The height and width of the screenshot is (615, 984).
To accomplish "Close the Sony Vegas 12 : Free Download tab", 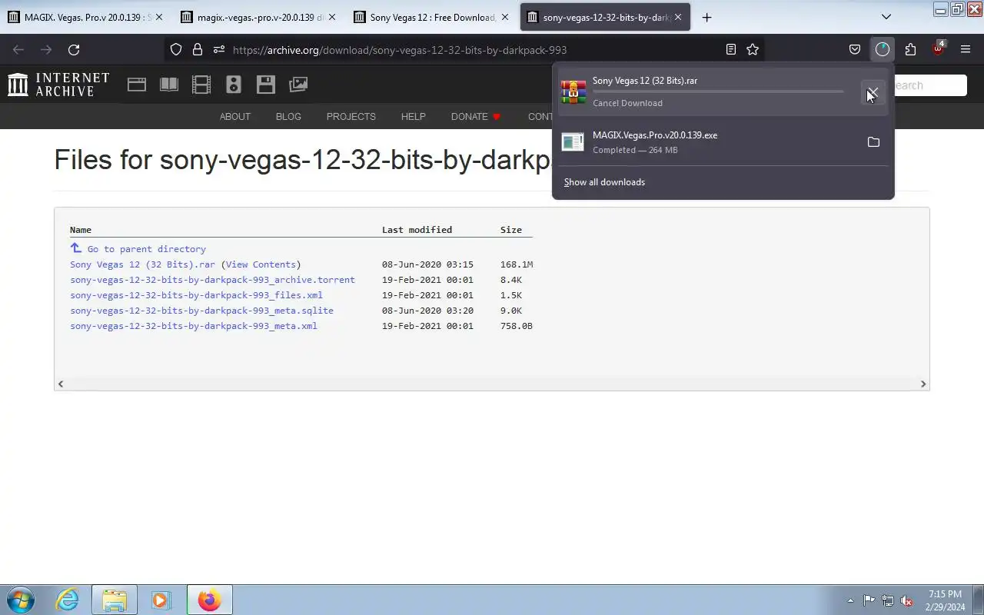I will (x=504, y=17).
